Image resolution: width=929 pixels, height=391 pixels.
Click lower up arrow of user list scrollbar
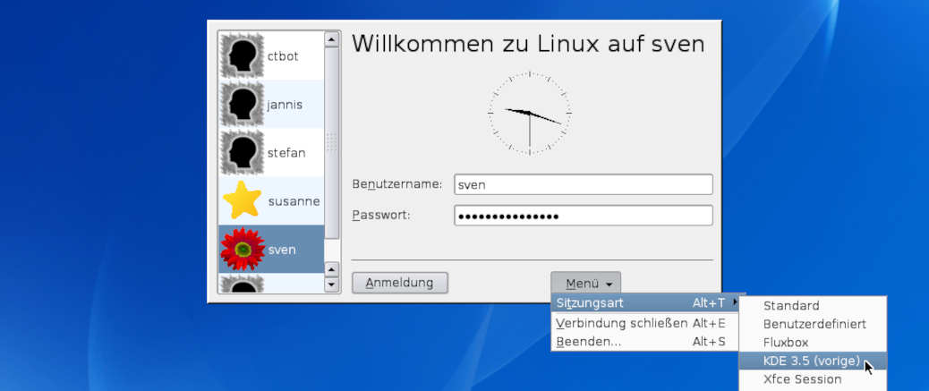point(332,270)
